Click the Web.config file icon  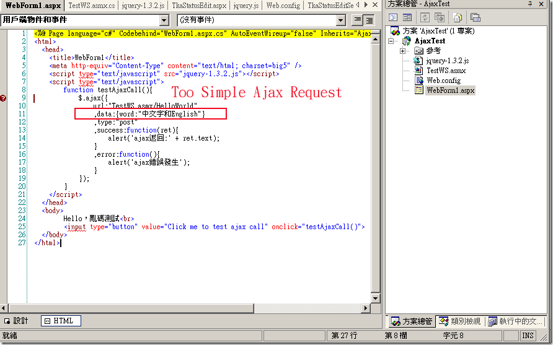[418, 81]
